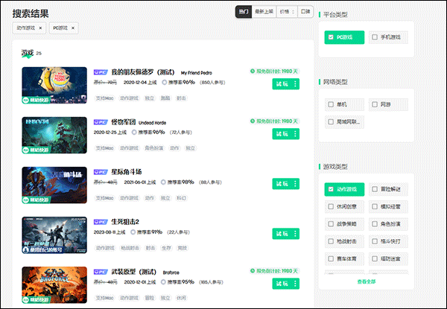Click 试玩 button for 星际角斗场
447x309 pixels.
282,184
